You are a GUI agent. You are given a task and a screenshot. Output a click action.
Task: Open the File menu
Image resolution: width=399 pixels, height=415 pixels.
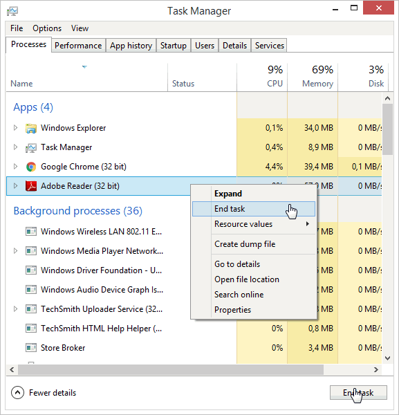click(x=17, y=28)
